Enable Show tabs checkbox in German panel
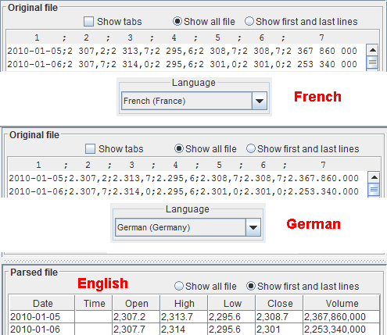This screenshot has height=335, width=387. [90, 149]
